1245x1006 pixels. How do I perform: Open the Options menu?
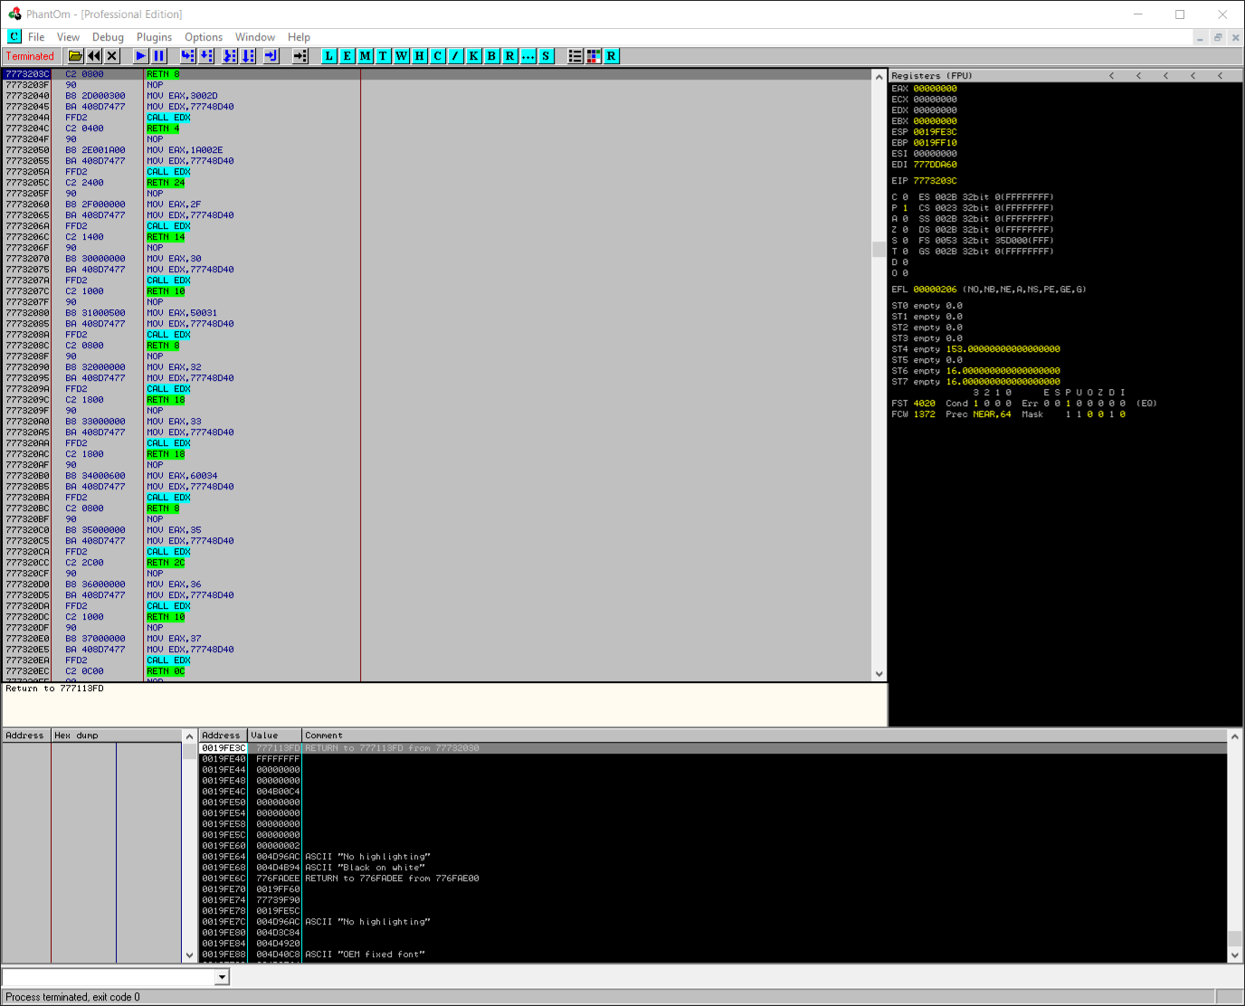[x=204, y=37]
